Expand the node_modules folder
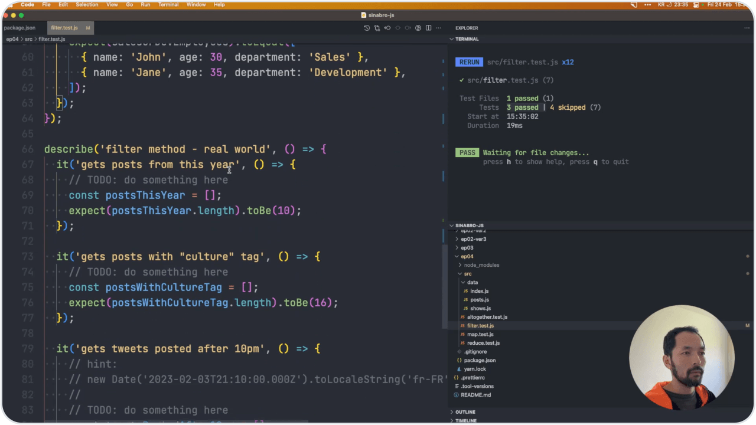 click(460, 265)
